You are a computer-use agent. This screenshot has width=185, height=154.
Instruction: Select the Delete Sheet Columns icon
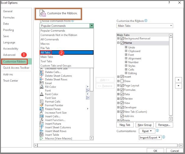pos(42,76)
